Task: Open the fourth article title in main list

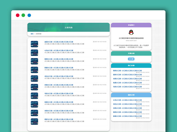Action: coord(59,67)
